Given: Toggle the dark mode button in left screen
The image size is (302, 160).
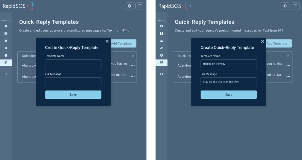Looking at the screenshot, I should (x=129, y=6).
